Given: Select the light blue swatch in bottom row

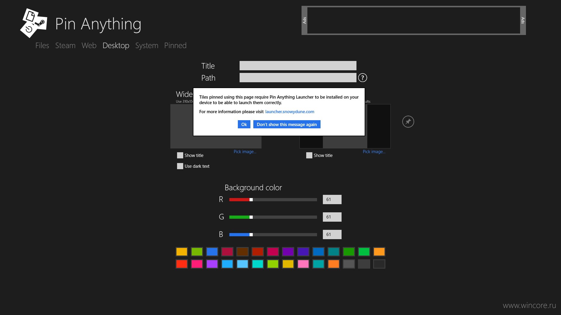Looking at the screenshot, I should point(243,264).
